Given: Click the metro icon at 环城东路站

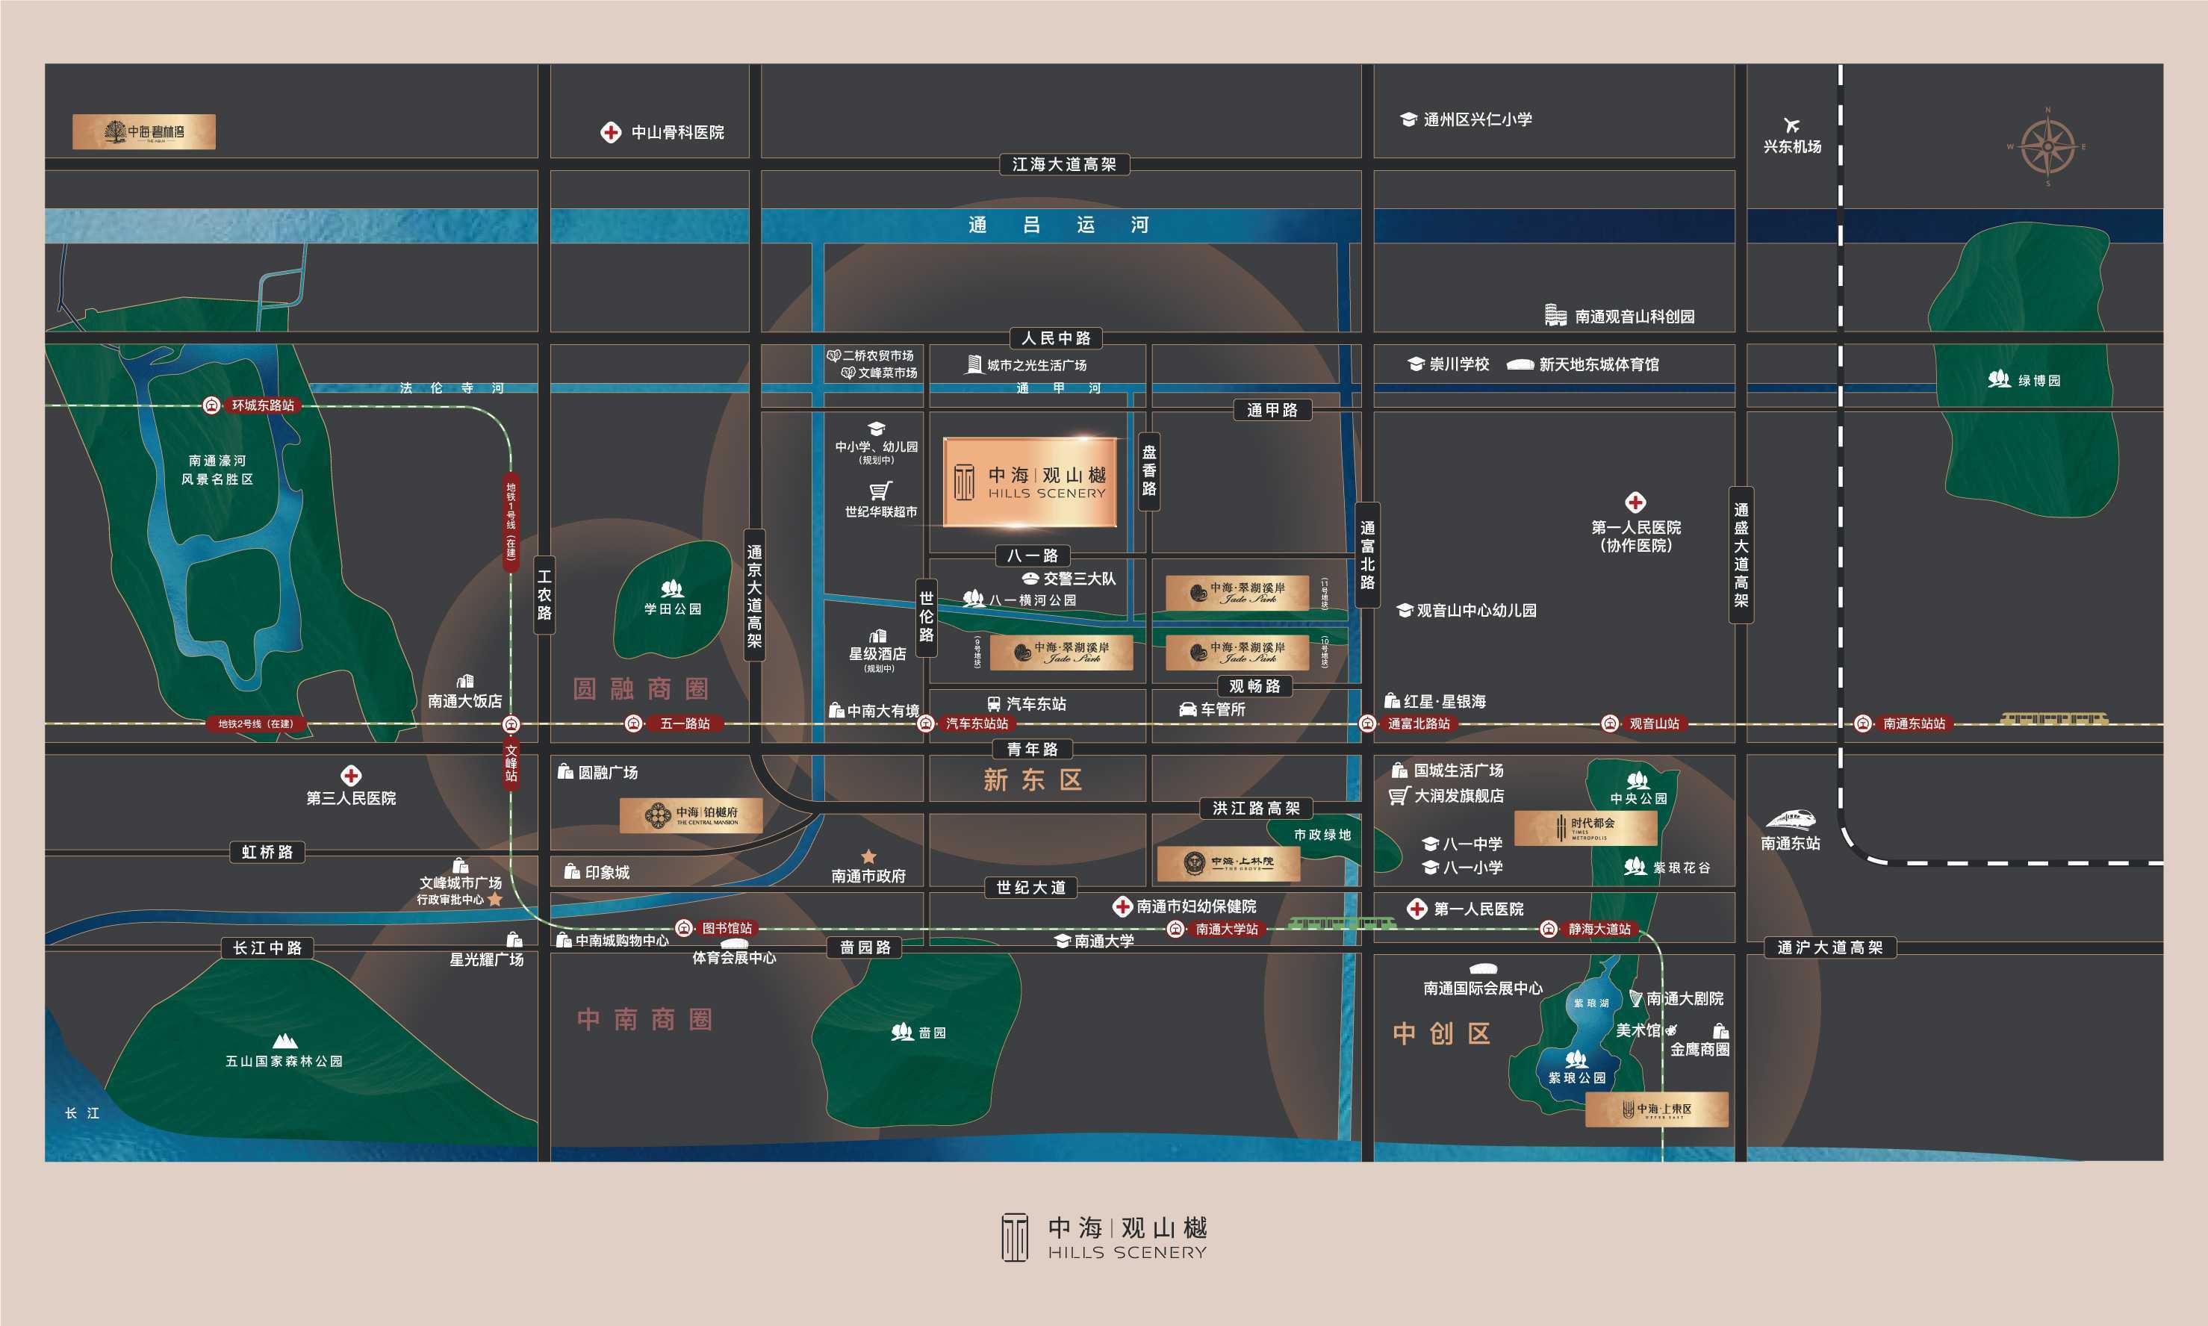Looking at the screenshot, I should 212,405.
